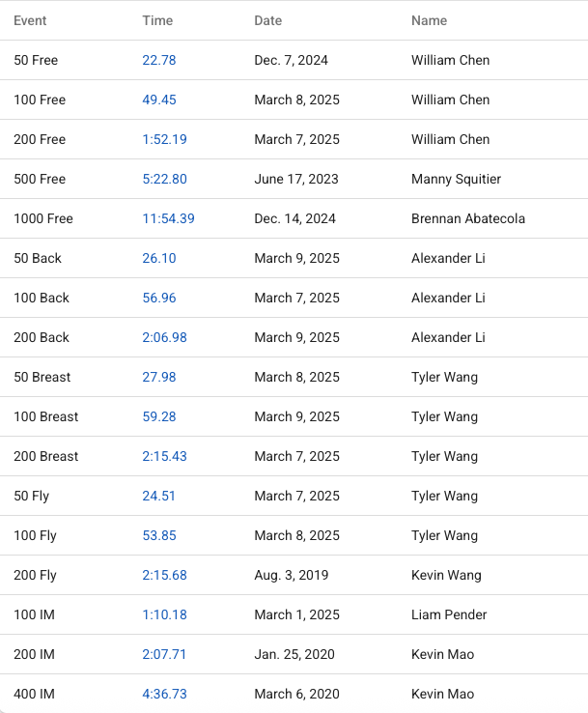The image size is (588, 713).
Task: Click the 50 Back time 26.10
Action: (159, 258)
